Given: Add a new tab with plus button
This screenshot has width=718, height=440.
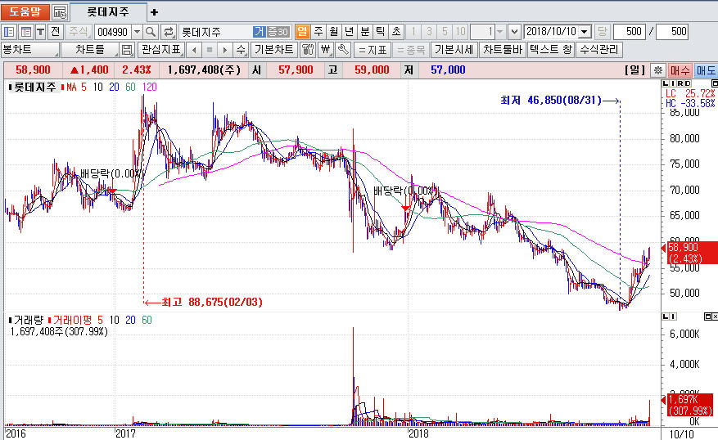Looking at the screenshot, I should pyautogui.click(x=155, y=12).
